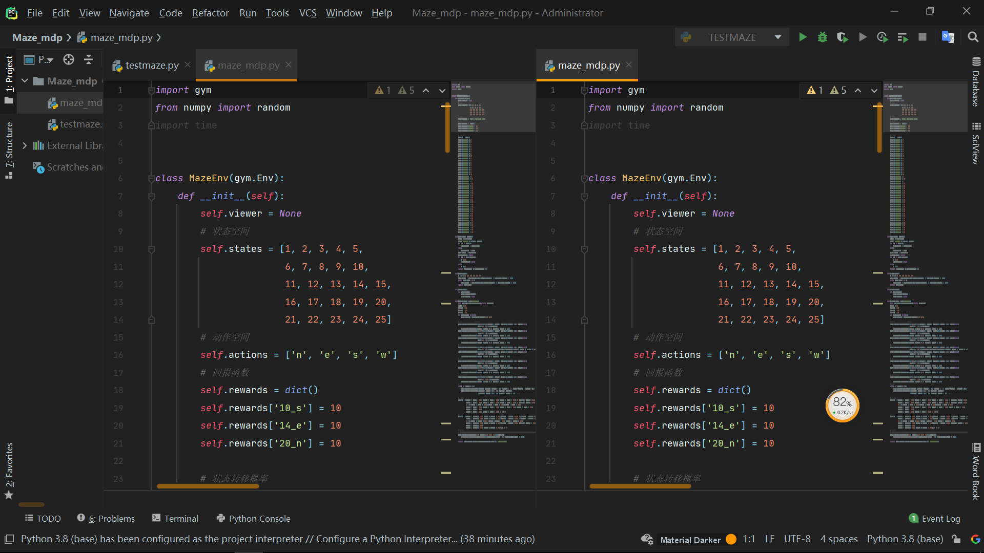Collapse the Maze_mdp project folder

(x=24, y=81)
